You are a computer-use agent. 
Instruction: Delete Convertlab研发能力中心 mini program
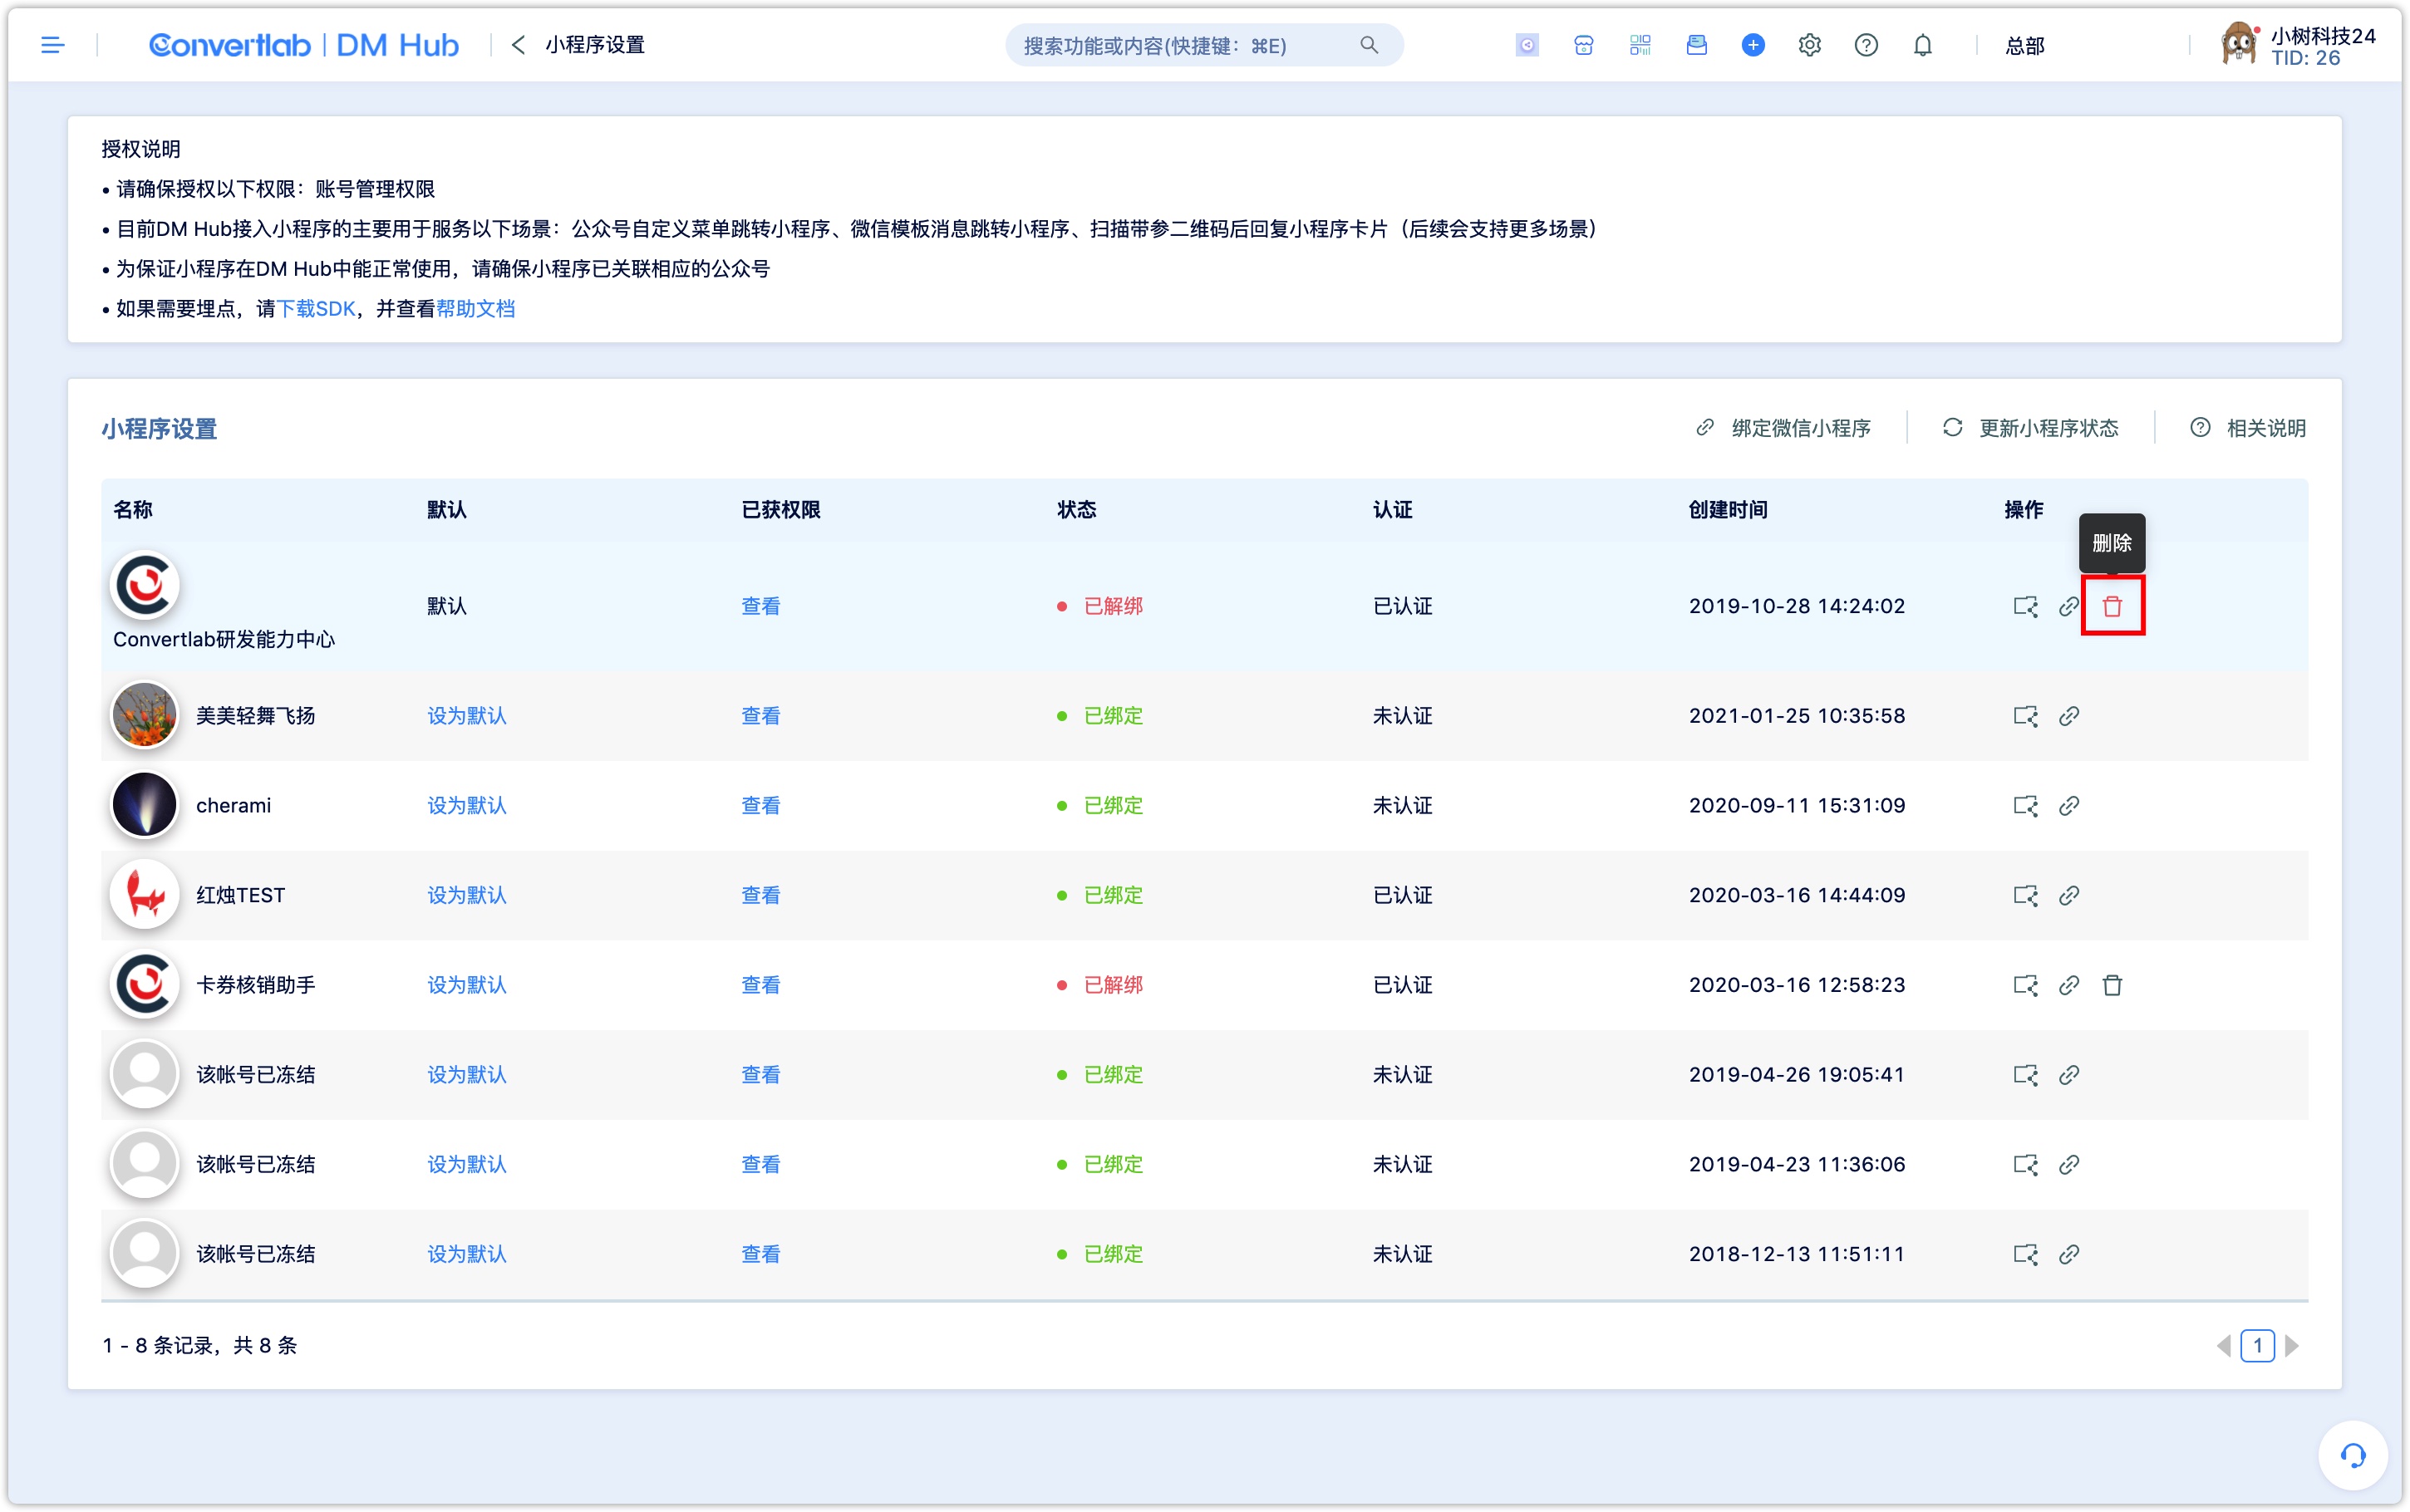click(2112, 606)
